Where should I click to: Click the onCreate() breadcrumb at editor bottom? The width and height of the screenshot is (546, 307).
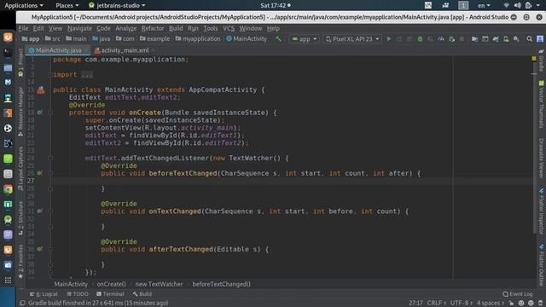coord(112,284)
